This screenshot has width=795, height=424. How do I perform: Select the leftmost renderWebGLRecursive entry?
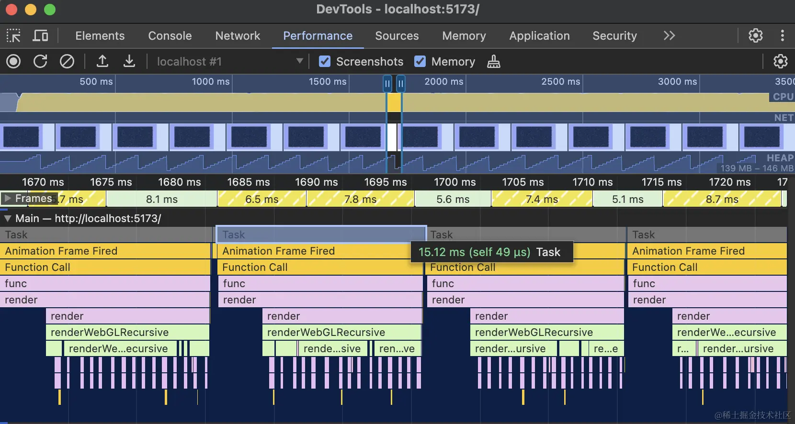(128, 332)
